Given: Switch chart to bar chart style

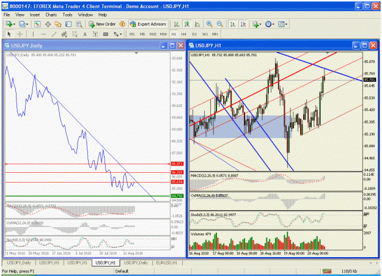Looking at the screenshot, I should pyautogui.click(x=177, y=24).
